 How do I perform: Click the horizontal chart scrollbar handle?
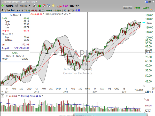pyautogui.click(x=111, y=115)
